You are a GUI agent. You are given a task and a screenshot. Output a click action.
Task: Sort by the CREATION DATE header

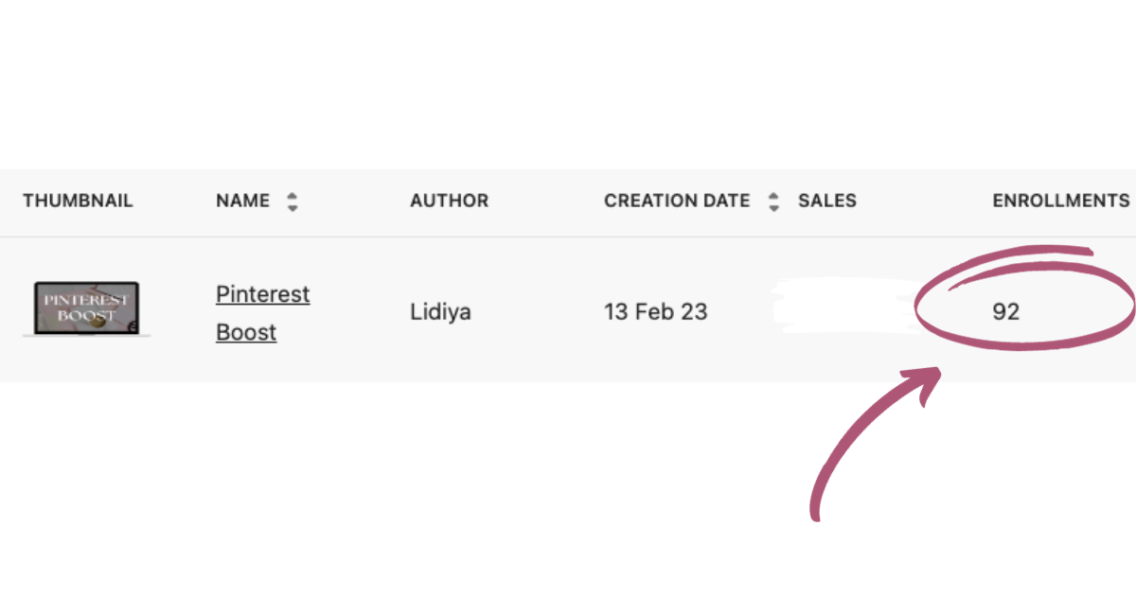(x=676, y=202)
